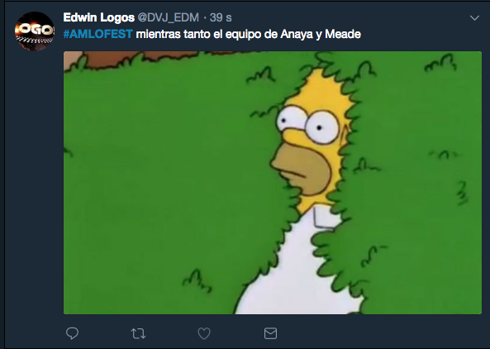The width and height of the screenshot is (490, 349).
Task: Click Homer's eyes in the image
Action: (x=308, y=124)
